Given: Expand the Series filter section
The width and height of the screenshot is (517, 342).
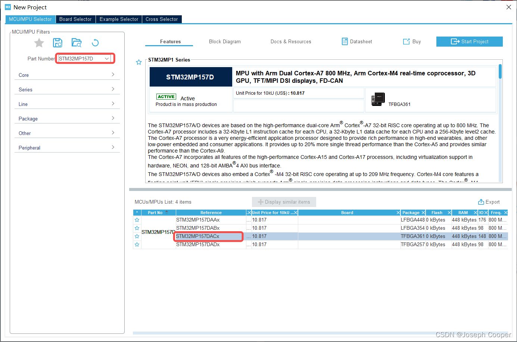Looking at the screenshot, I should click(x=67, y=90).
